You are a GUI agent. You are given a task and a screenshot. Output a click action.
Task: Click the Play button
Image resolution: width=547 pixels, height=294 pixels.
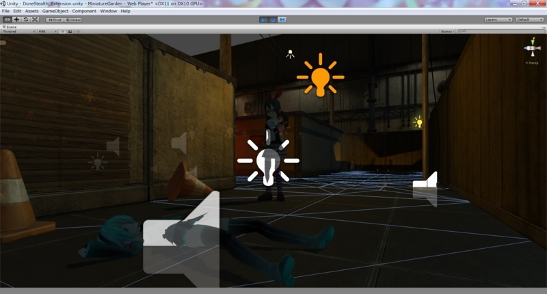tap(264, 20)
